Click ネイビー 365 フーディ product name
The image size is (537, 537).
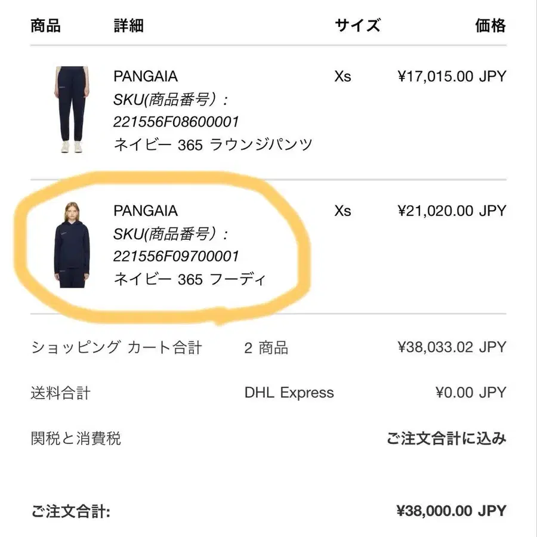click(x=189, y=279)
